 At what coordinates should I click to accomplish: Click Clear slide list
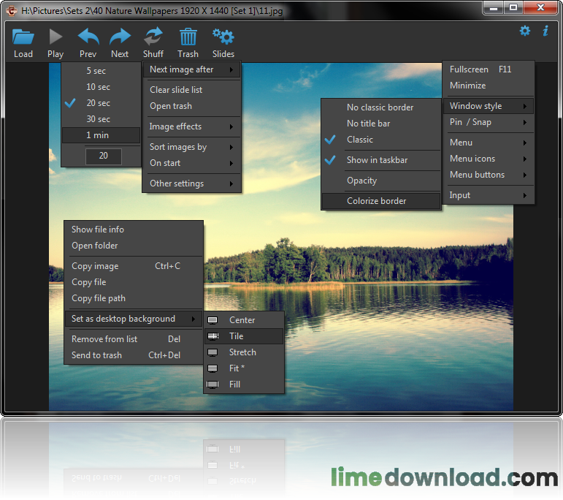tap(176, 90)
